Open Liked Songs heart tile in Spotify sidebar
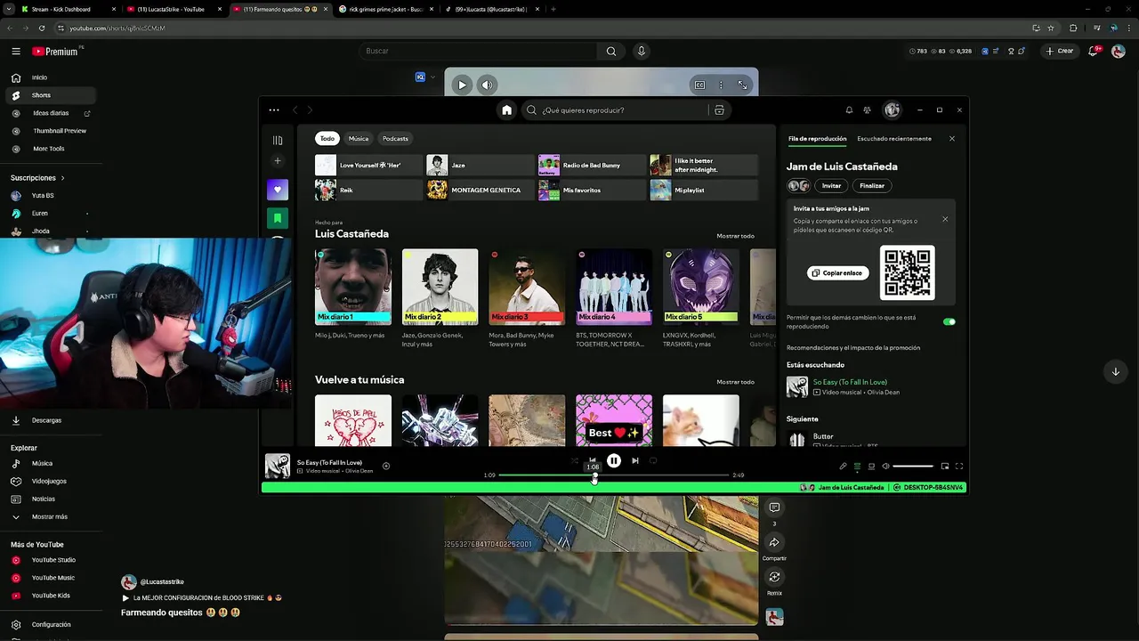The height and width of the screenshot is (641, 1139). pos(278,190)
